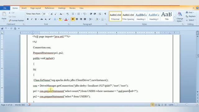The width and height of the screenshot is (199, 112).
Task: Select Center alignment
Action: (x=77, y=19)
